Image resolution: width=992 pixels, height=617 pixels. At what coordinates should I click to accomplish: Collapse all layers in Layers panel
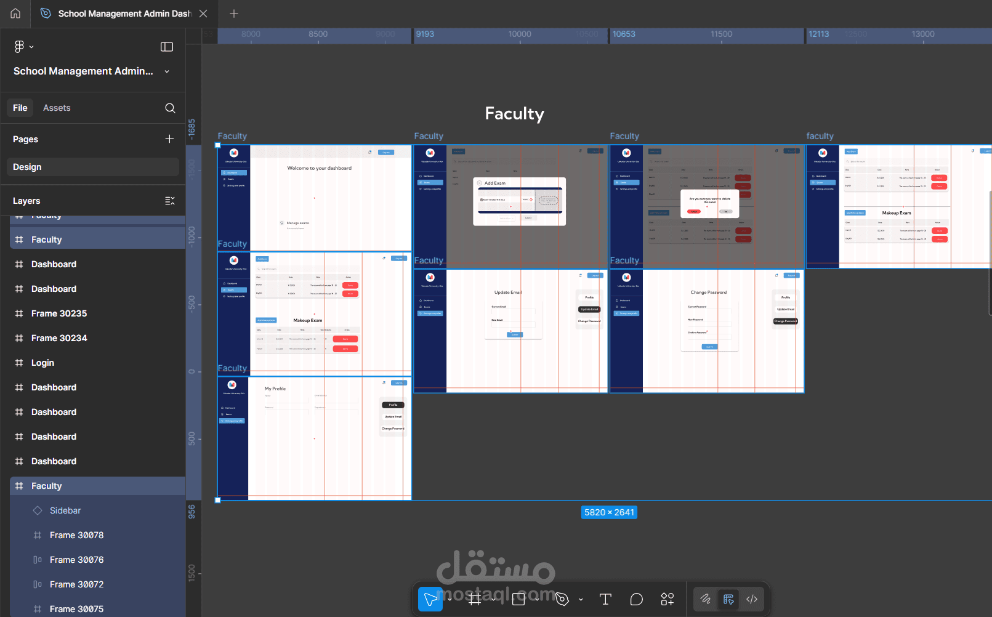[170, 201]
